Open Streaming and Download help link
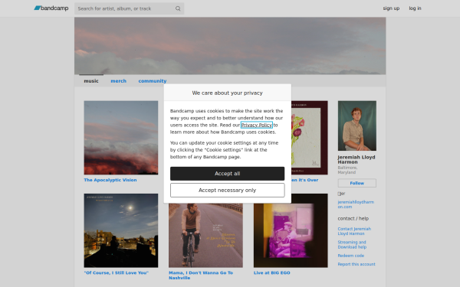The image size is (460, 287). click(x=352, y=245)
